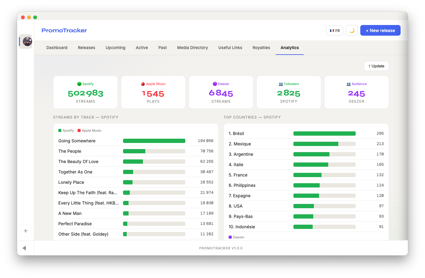Toggle dark mode with the moon icon
The width and height of the screenshot is (425, 278).
click(351, 30)
